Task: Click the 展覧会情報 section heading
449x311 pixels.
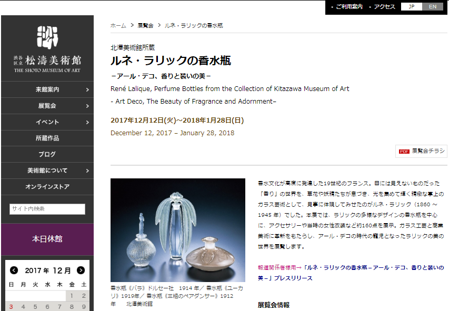Action: click(274, 305)
